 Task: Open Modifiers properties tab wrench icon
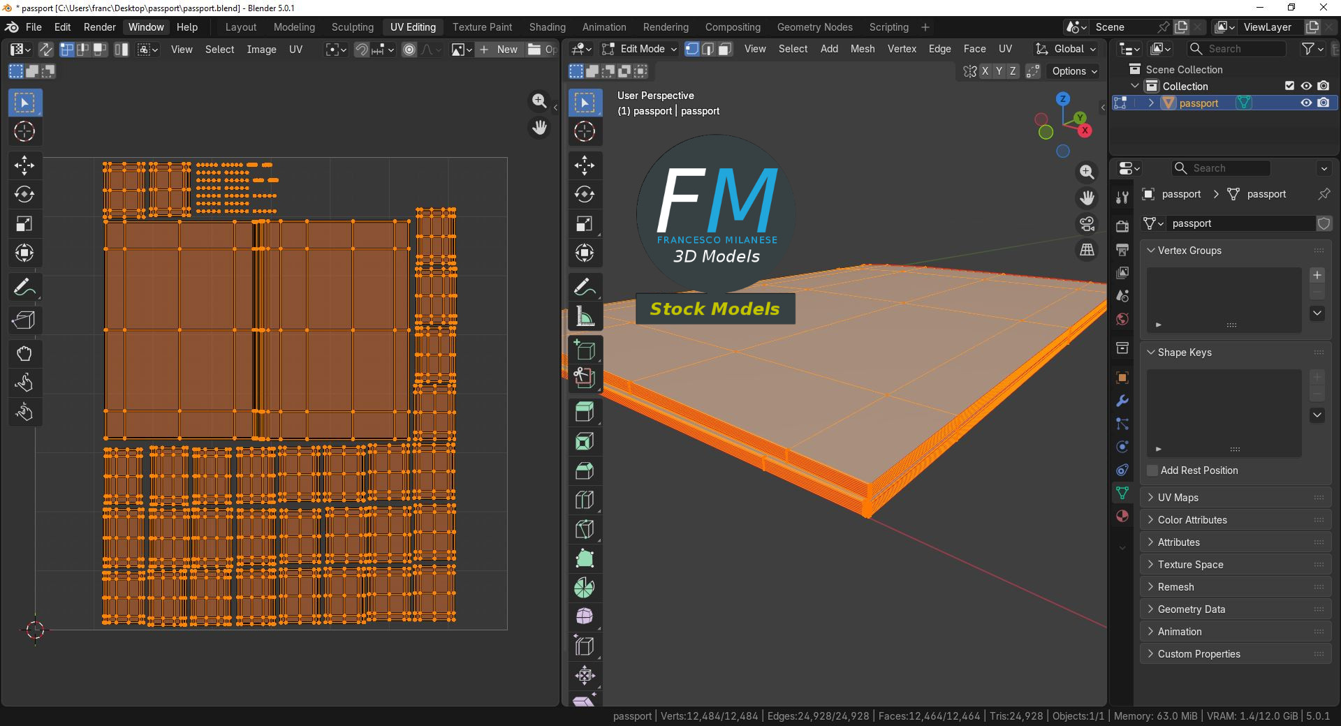click(x=1122, y=401)
